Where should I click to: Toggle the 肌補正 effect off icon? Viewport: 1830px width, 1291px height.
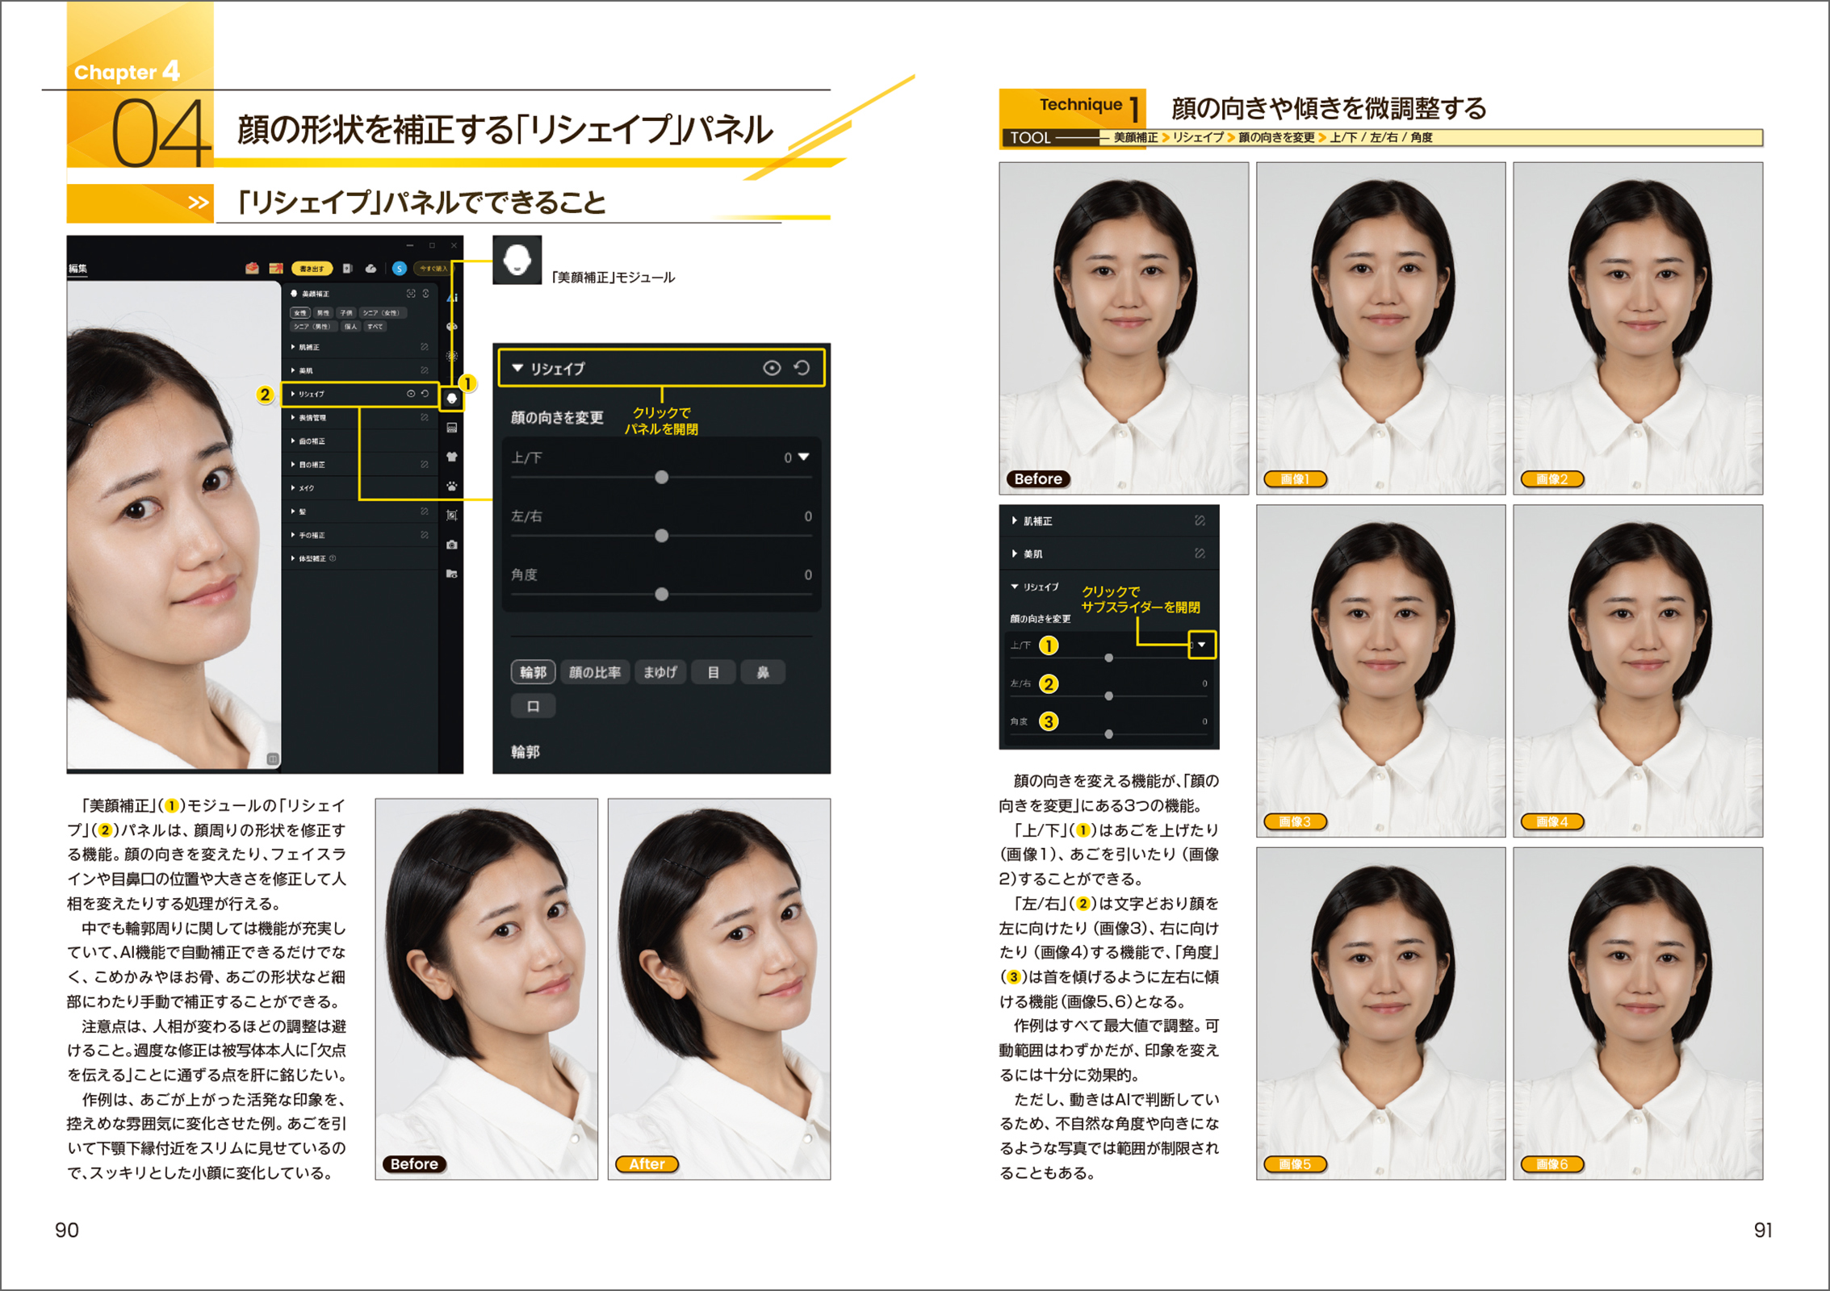[1200, 521]
